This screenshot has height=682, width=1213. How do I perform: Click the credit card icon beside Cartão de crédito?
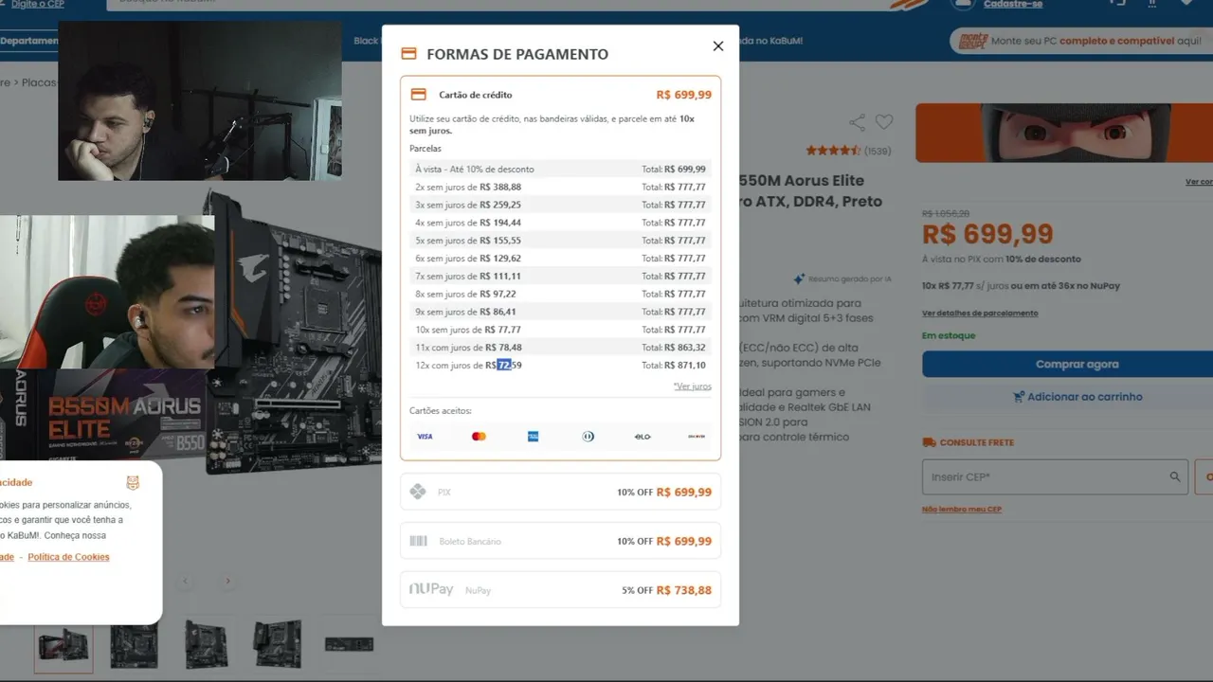point(418,95)
